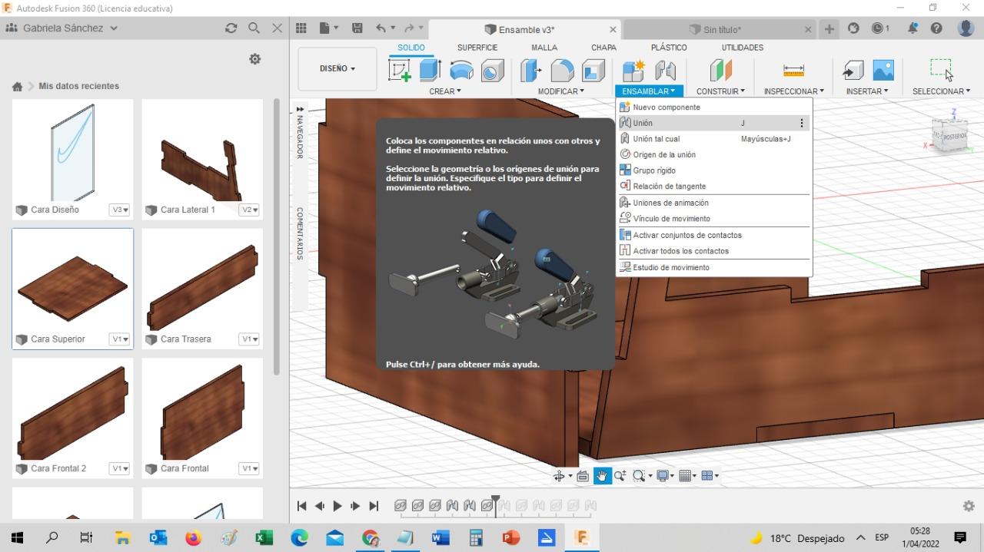
Task: Open Mis datos recientes breadcrumb
Action: [x=78, y=86]
